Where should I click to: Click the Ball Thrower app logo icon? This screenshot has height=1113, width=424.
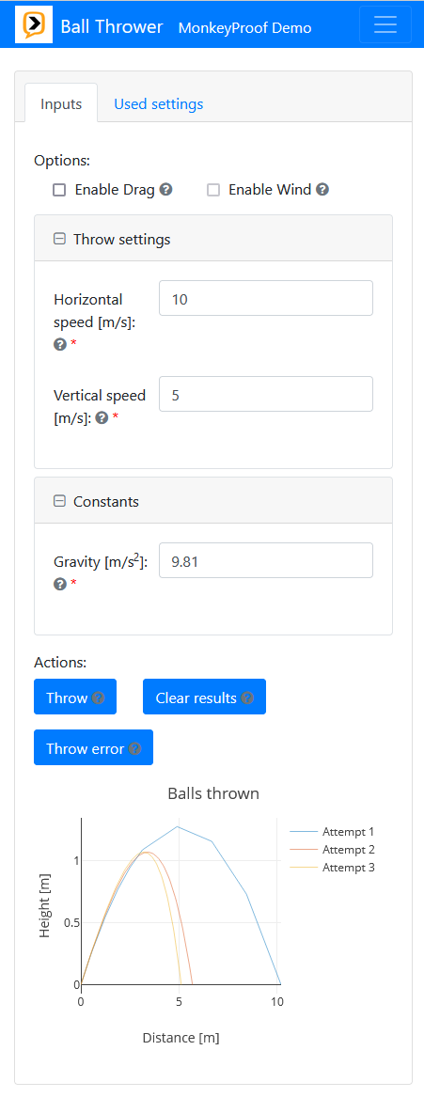[x=34, y=25]
